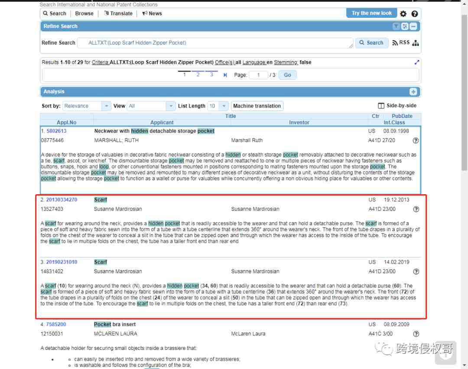Click the Language link in results summary
Viewport: 468px width, 369px height.
pos(254,62)
